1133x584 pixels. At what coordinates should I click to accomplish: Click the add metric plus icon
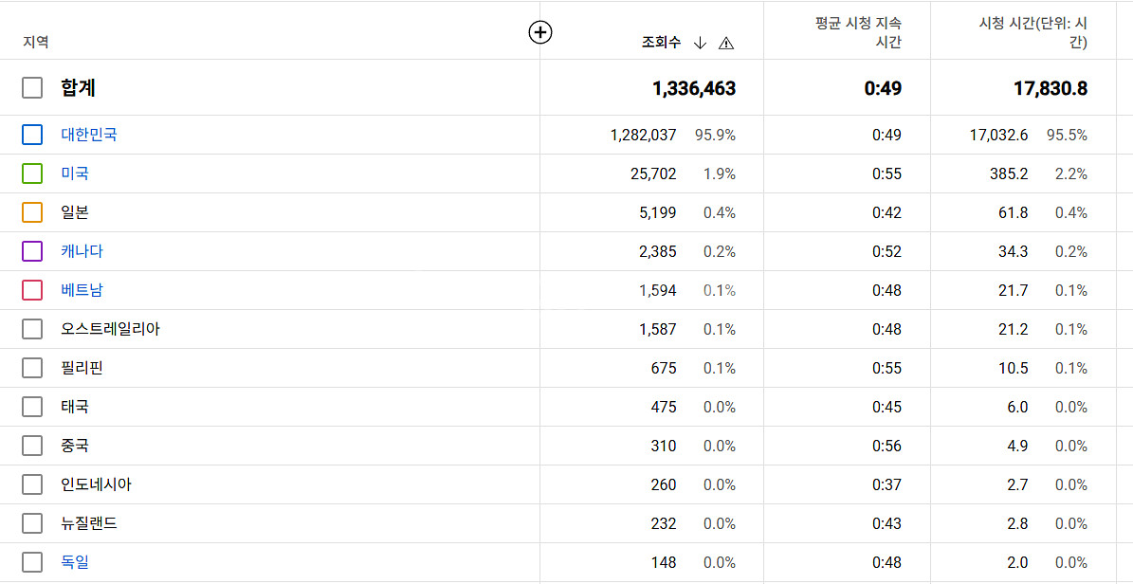[540, 32]
